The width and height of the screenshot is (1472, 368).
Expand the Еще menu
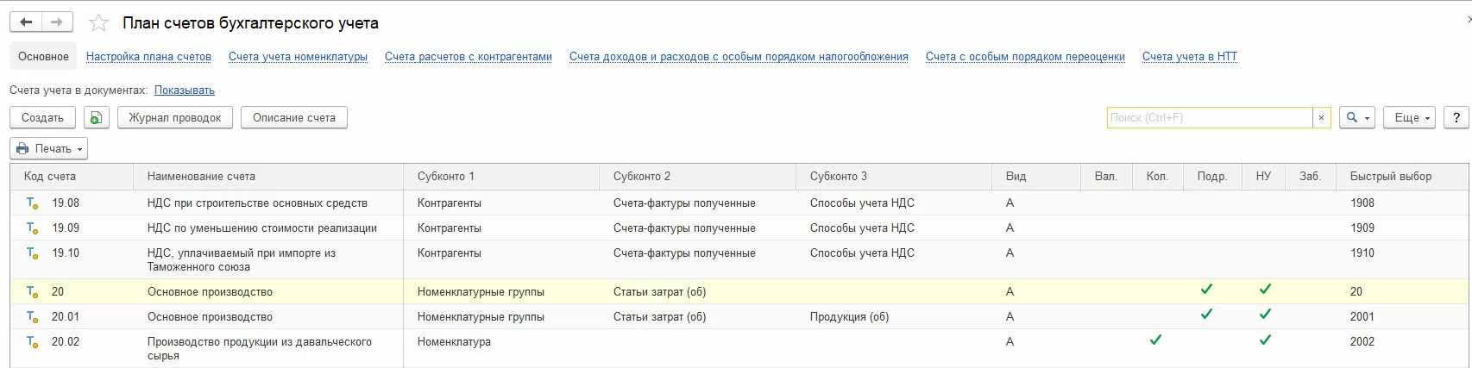tap(1409, 118)
